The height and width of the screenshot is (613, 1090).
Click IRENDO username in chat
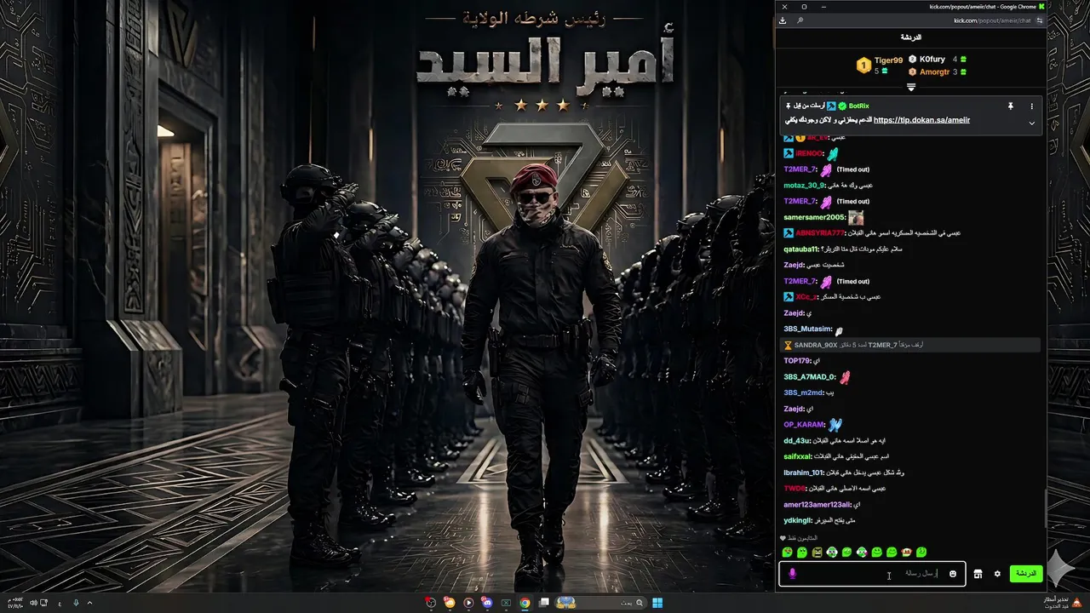(809, 154)
